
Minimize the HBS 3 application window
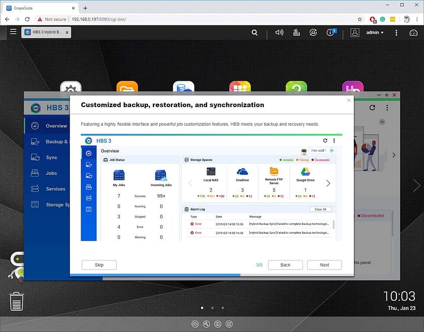[379, 95]
